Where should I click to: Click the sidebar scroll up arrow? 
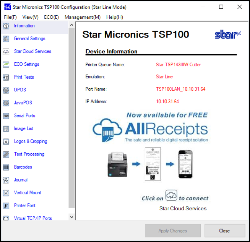coord(71,25)
